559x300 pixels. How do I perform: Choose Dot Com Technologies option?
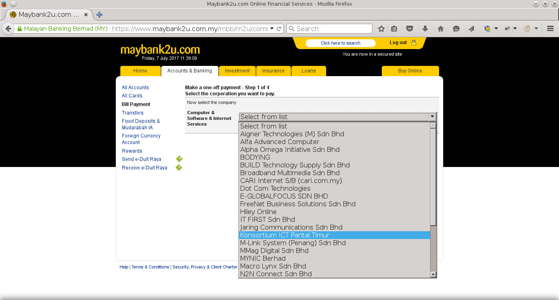[334, 189]
